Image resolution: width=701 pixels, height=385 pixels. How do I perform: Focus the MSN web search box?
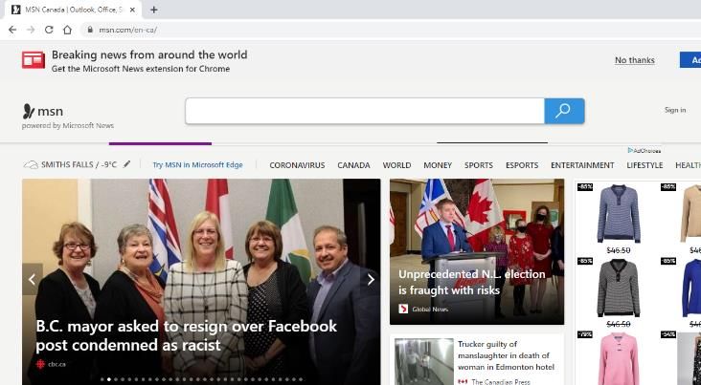point(365,111)
